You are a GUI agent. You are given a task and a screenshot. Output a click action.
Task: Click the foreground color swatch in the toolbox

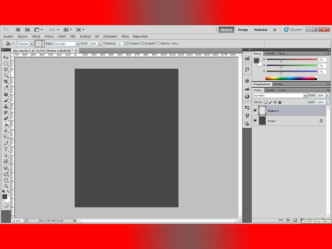pos(4,196)
